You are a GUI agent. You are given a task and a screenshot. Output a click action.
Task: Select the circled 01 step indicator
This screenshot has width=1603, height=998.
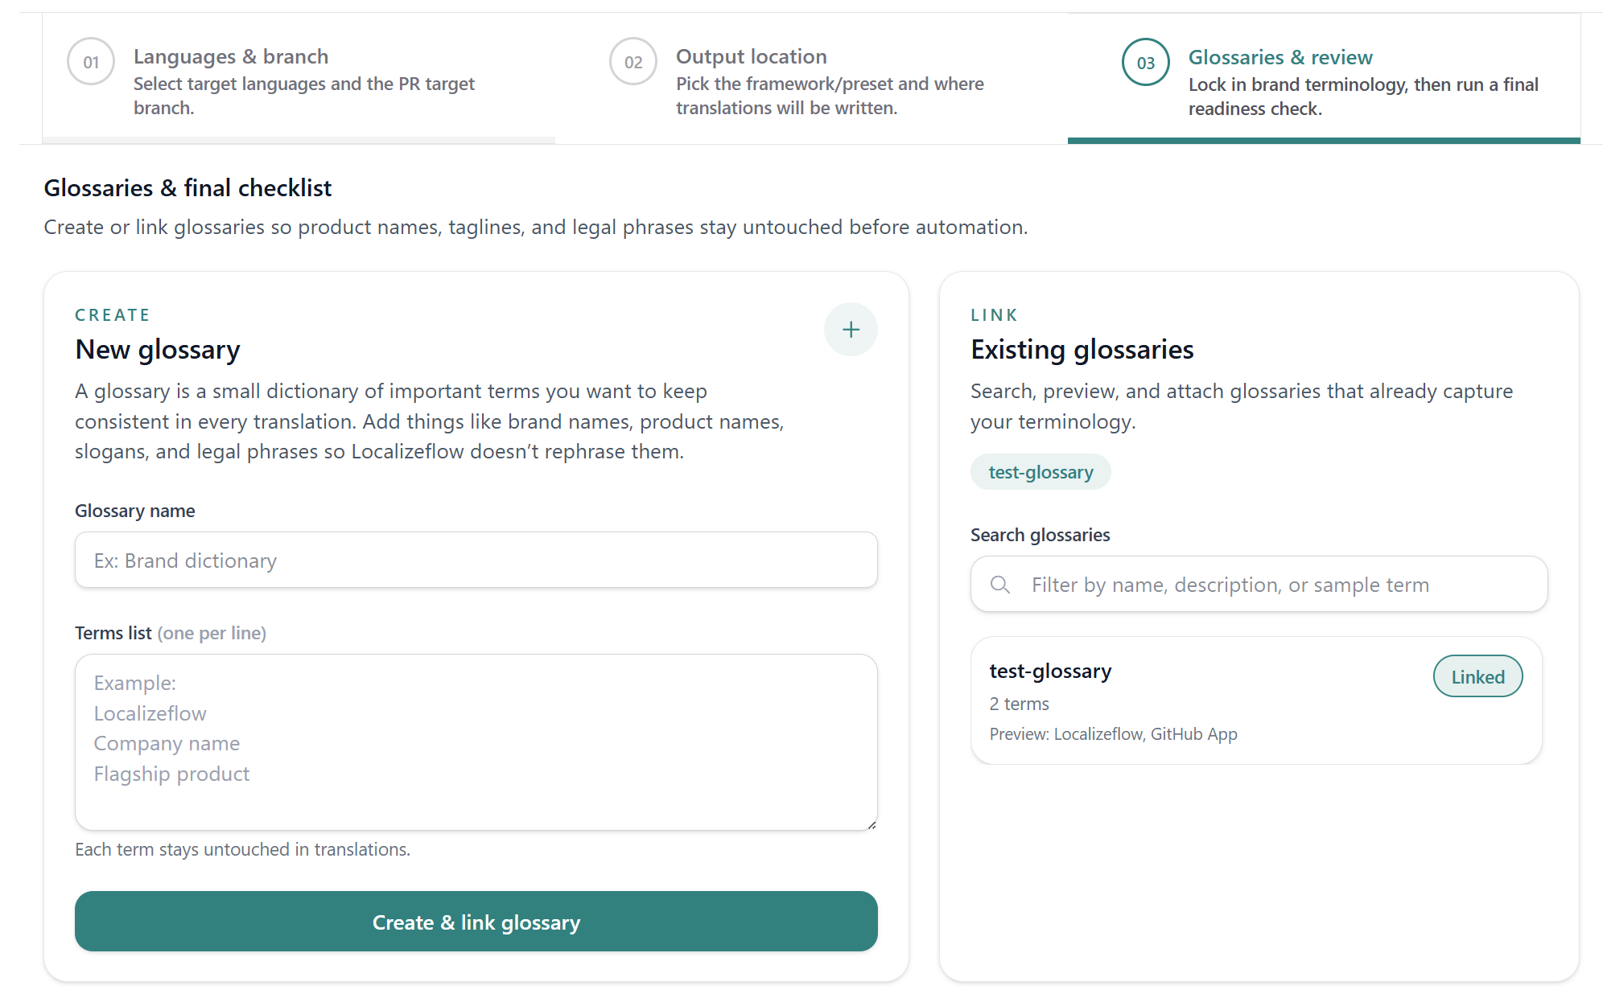pyautogui.click(x=90, y=61)
